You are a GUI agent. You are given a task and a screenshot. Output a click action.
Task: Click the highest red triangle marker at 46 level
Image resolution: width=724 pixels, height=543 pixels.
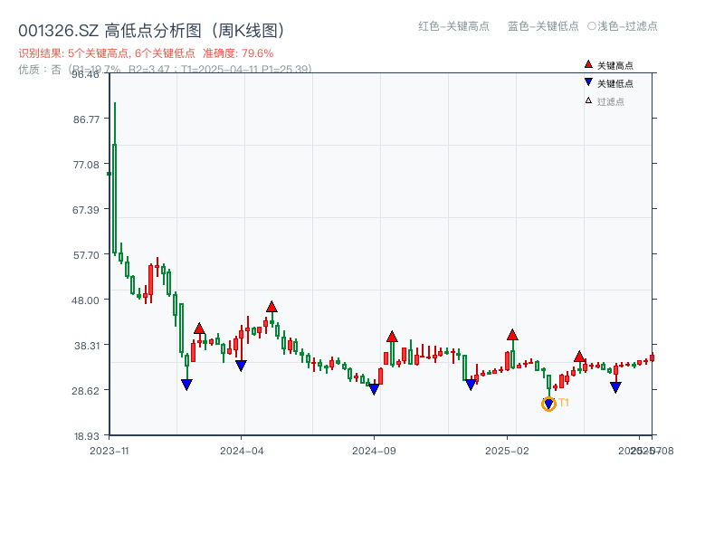click(x=271, y=306)
